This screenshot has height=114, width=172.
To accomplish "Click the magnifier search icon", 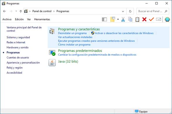I will (166, 11).
